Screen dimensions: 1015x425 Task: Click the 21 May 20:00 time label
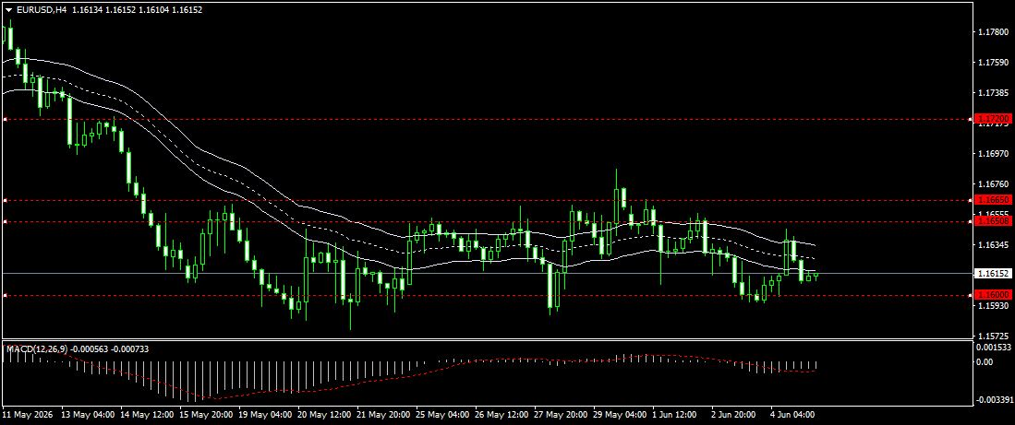384,413
